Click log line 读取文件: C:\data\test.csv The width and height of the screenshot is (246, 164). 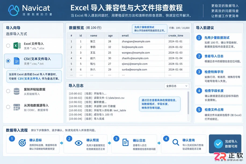pyautogui.click(x=109, y=98)
